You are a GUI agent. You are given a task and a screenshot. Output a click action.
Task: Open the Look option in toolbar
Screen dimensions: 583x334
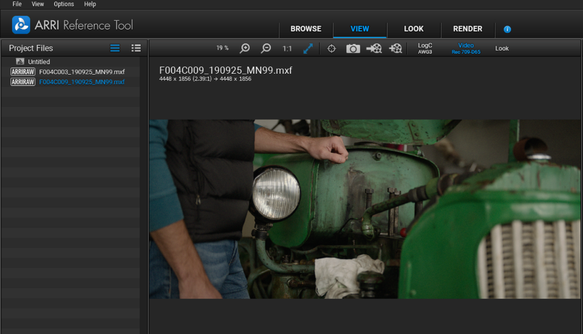(x=502, y=48)
